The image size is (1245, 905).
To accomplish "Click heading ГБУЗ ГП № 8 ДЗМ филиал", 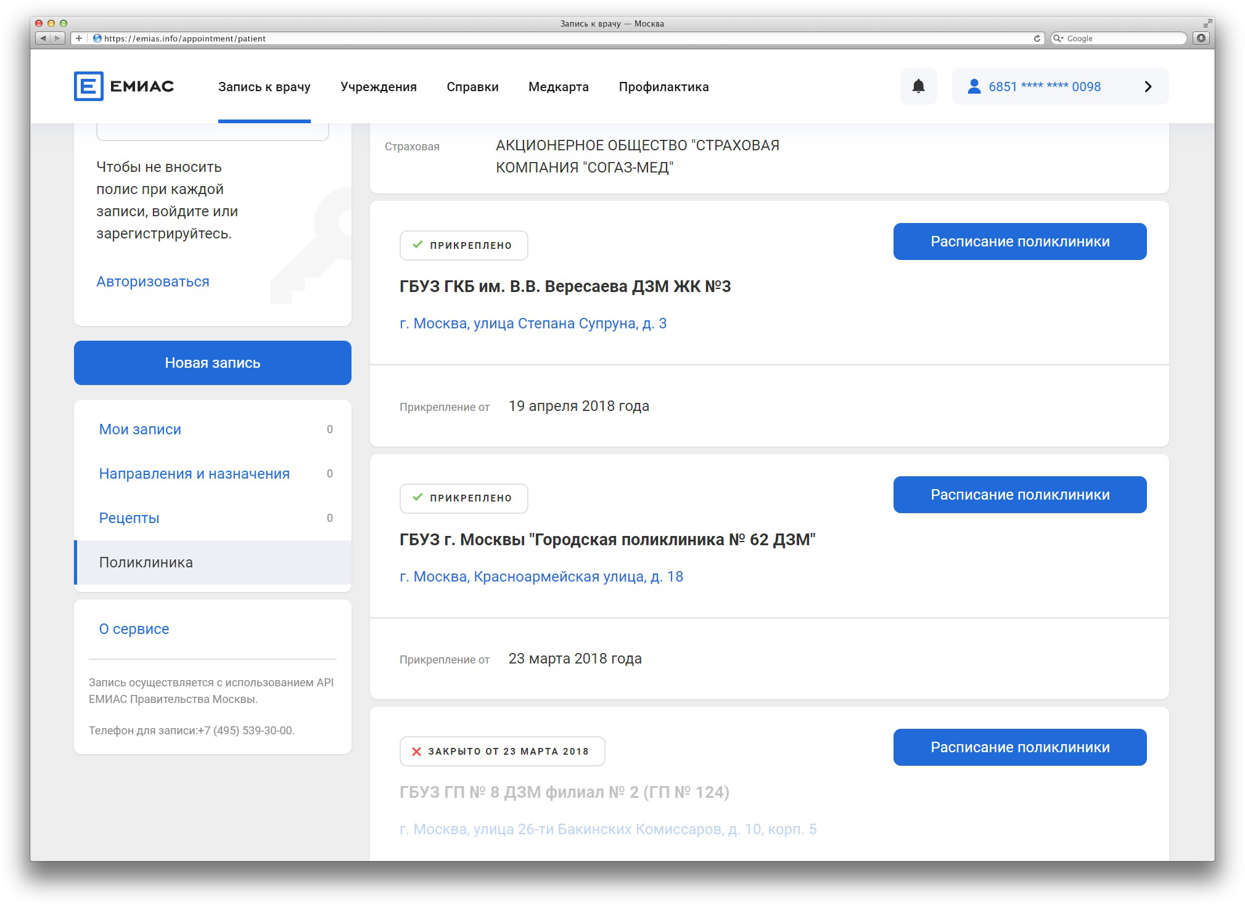I will [x=564, y=792].
